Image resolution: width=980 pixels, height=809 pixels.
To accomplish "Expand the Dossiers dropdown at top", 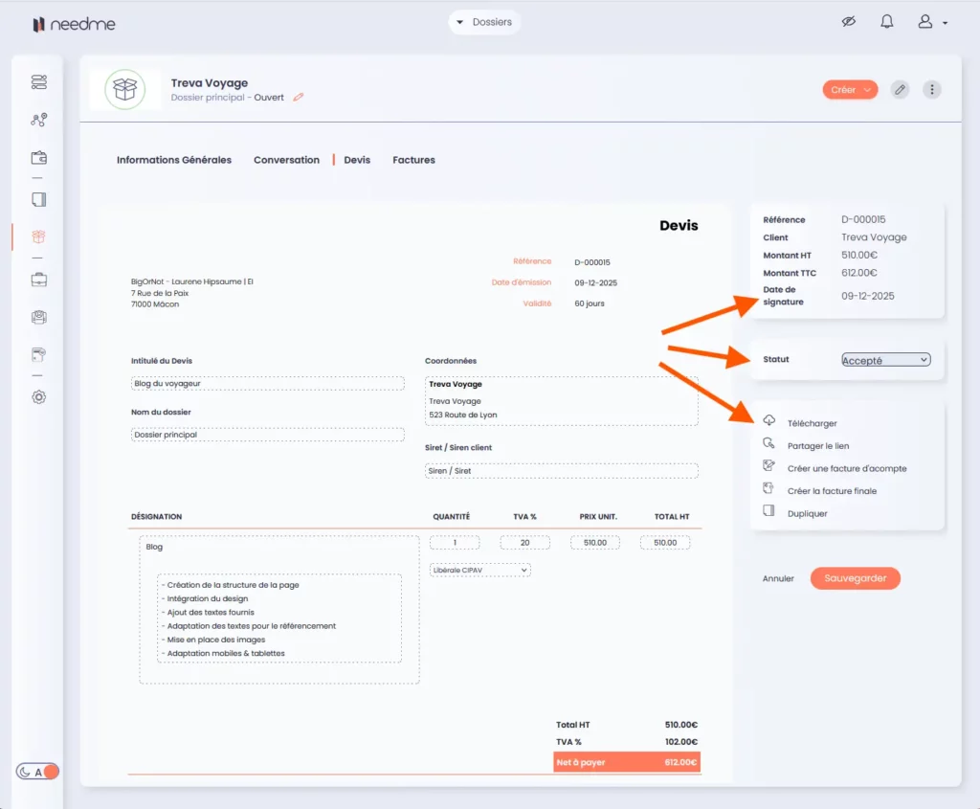I will 484,22.
